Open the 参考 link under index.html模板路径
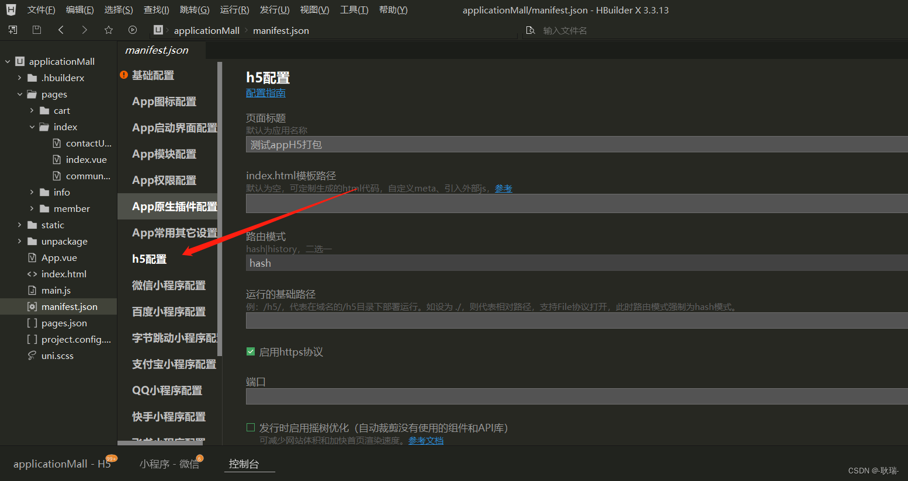This screenshot has height=481, width=908. tap(504, 189)
